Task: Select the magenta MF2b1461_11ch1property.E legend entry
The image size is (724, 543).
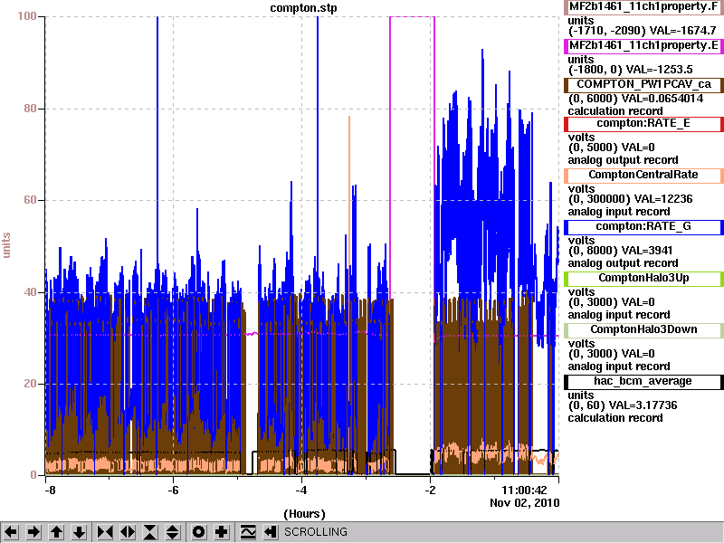Action: 643,46
